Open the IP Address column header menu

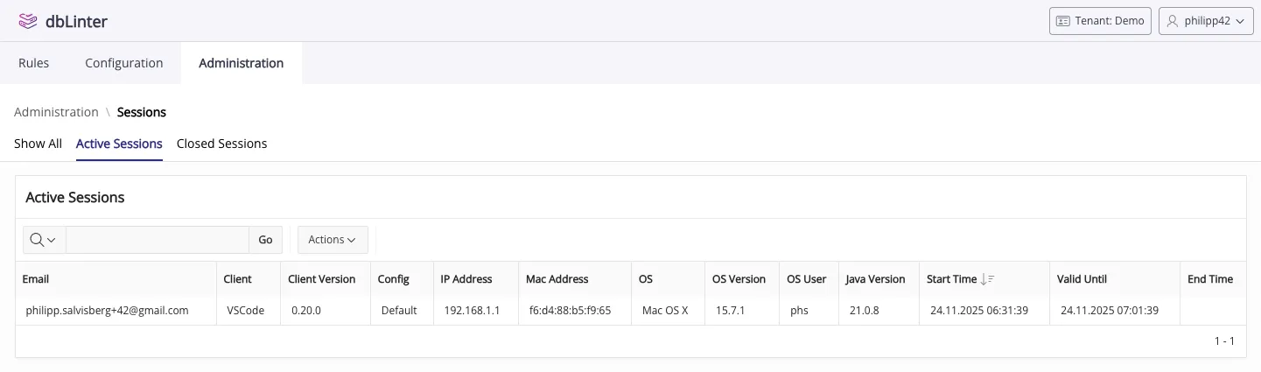click(x=466, y=279)
